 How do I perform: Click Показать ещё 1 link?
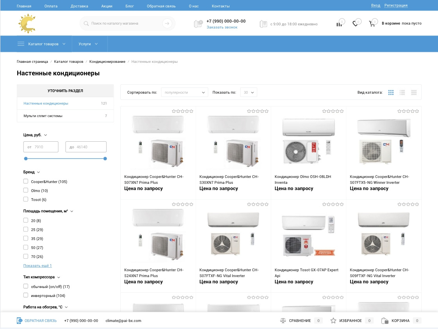tap(38, 266)
